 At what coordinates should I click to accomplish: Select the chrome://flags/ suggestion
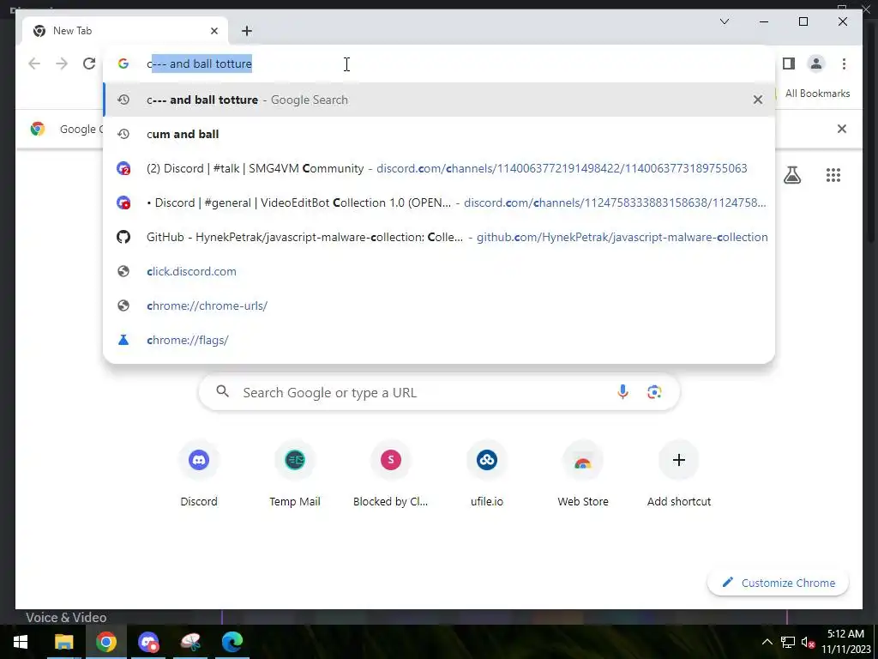click(x=440, y=340)
